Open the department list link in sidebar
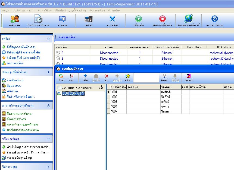Image resolution: width=234 pixels, height=170 pixels. [15, 80]
